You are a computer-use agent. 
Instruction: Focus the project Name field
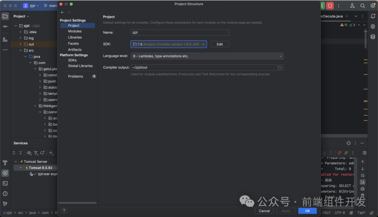coord(180,32)
